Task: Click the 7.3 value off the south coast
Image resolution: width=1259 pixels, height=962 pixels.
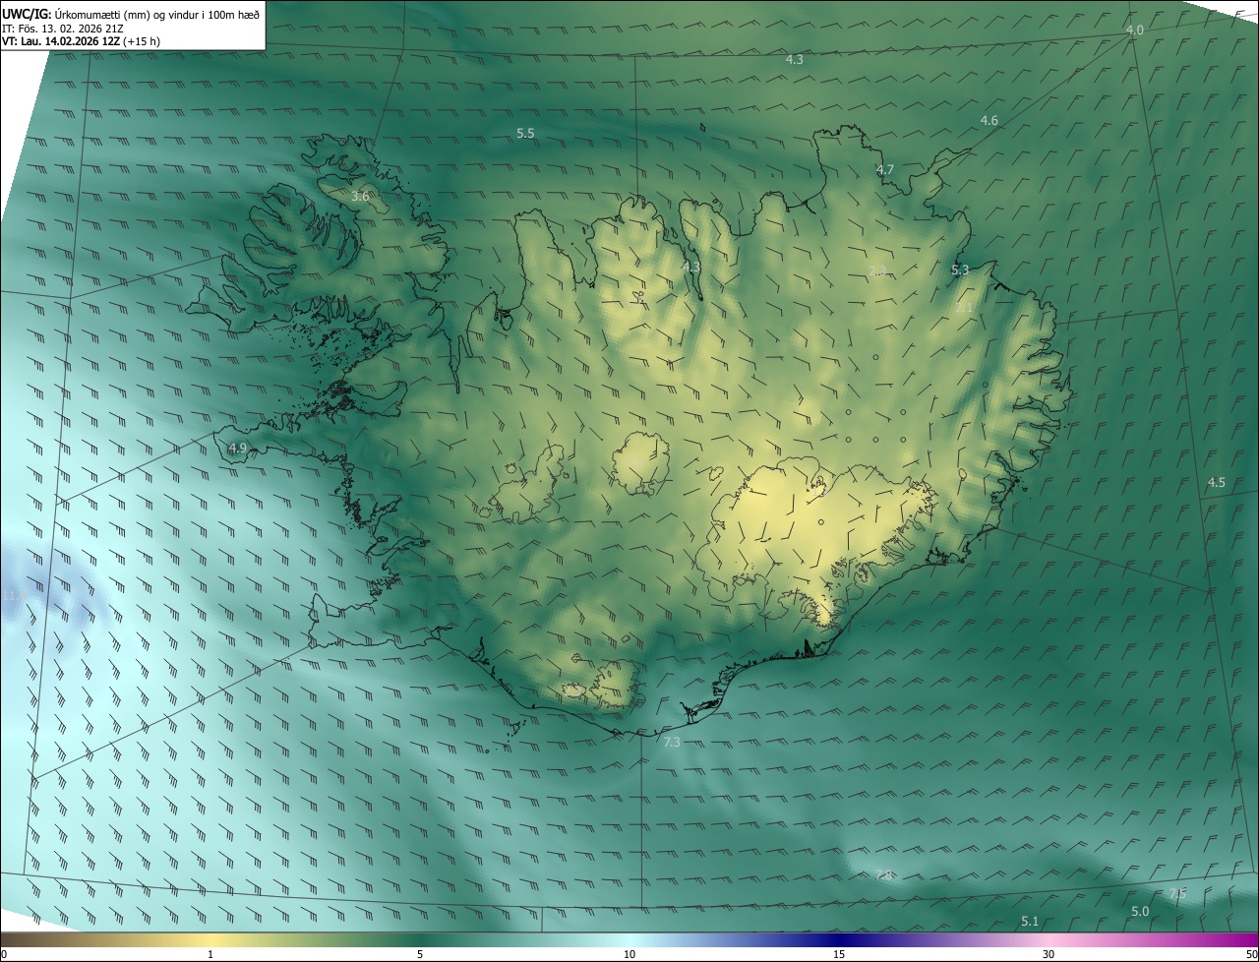Action: tap(672, 742)
